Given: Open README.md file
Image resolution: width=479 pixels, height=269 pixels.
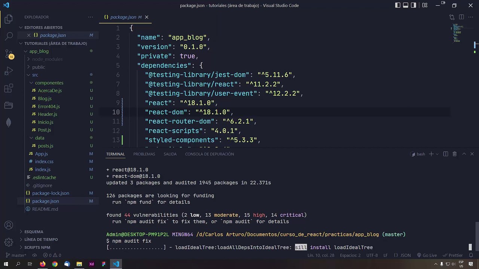Looking at the screenshot, I should coord(45,209).
